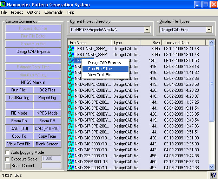Click the Beam On button
This screenshot has height=179, width=218.
pyautogui.click(x=19, y=121)
